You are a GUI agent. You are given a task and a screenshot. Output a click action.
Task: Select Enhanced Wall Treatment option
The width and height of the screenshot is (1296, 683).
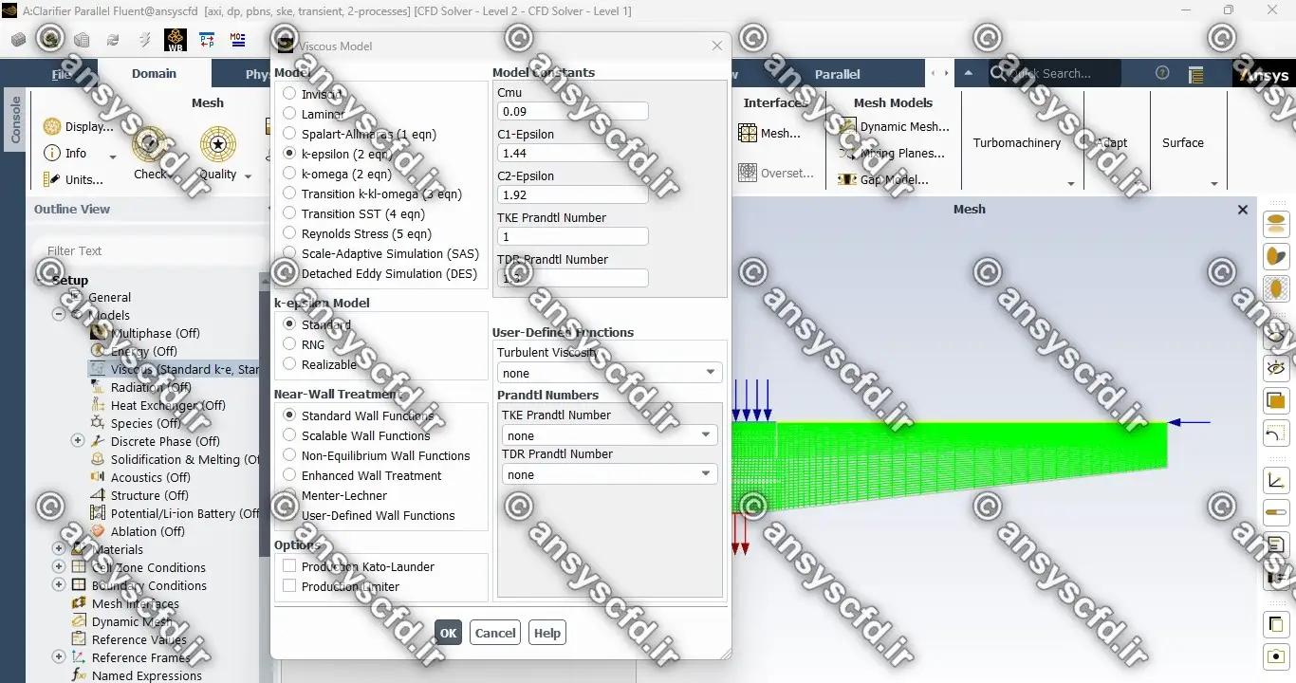pos(289,475)
